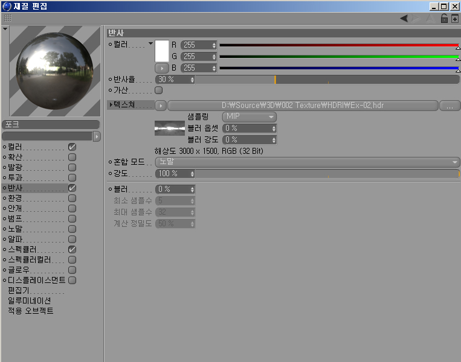This screenshot has width=461, height=362.
Task: Click the back navigation arrow icon
Action: (x=404, y=19)
